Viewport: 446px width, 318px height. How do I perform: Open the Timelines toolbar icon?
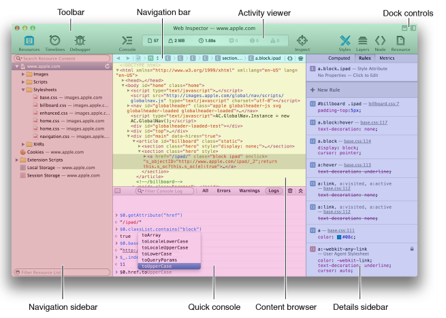pyautogui.click(x=54, y=41)
